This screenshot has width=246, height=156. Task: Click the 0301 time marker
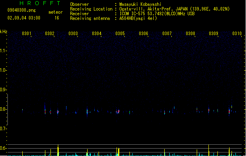(x=26, y=34)
